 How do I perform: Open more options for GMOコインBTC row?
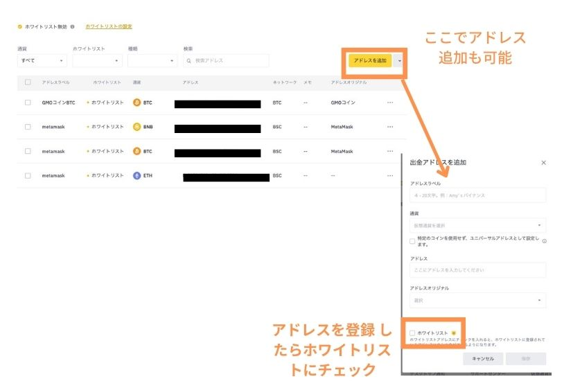click(x=390, y=103)
